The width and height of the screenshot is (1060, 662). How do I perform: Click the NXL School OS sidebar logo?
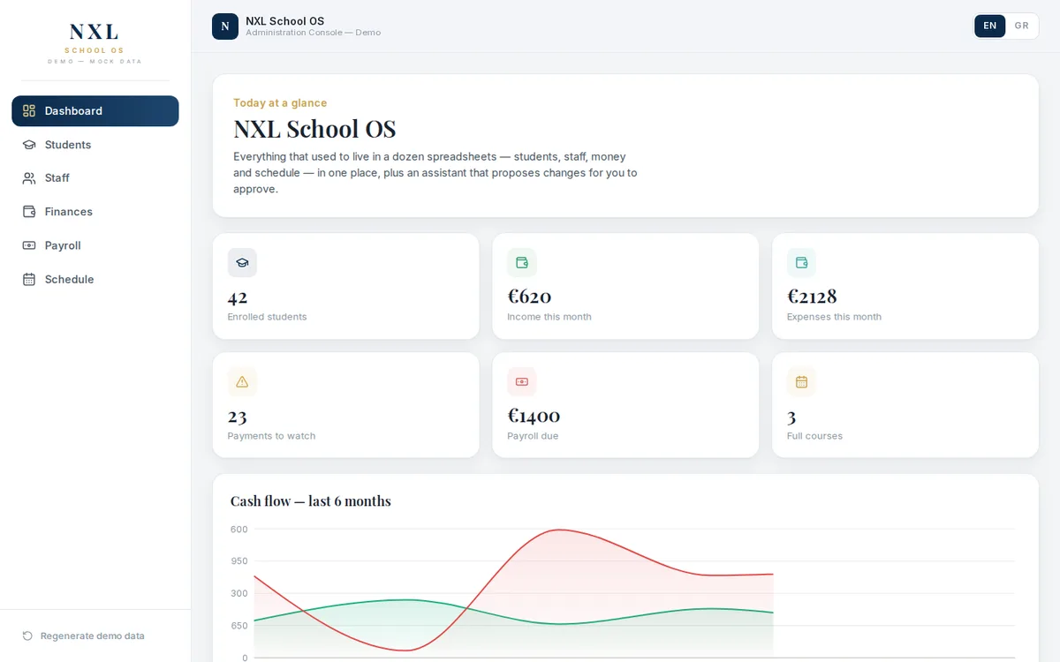click(x=95, y=43)
